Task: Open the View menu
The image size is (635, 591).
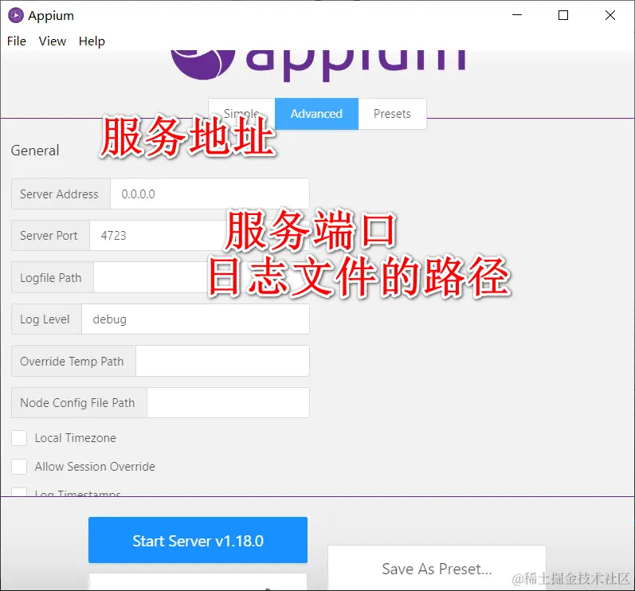Action: [53, 41]
